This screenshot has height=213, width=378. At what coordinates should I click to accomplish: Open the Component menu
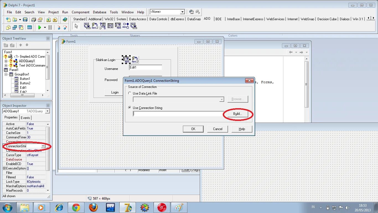pos(81,12)
